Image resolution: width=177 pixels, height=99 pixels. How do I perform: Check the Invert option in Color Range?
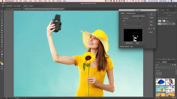[x=149, y=32]
